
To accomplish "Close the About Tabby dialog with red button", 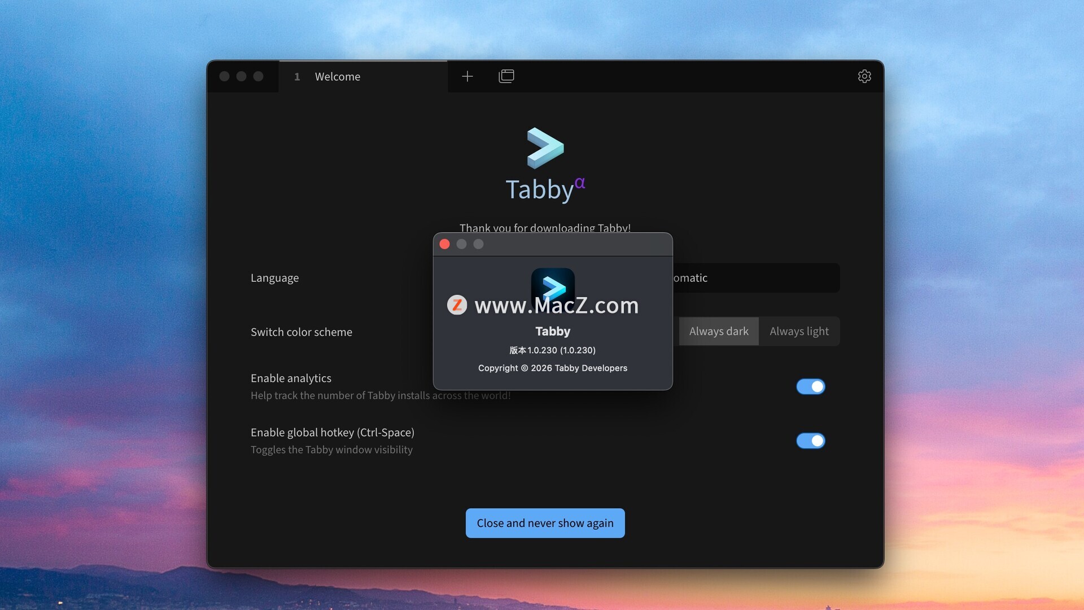I will coord(445,244).
